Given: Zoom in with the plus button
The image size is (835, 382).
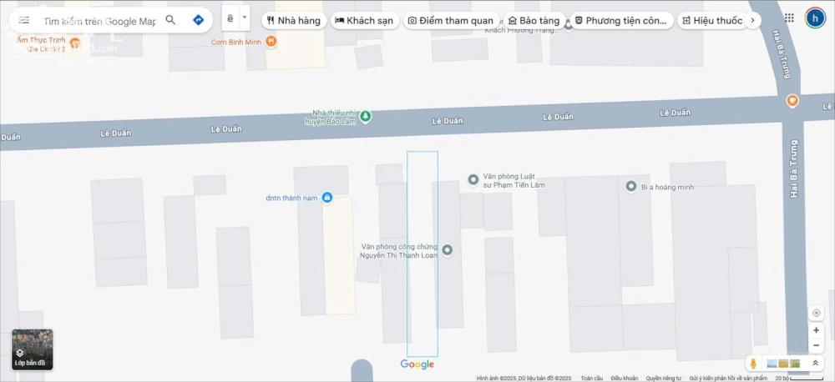Looking at the screenshot, I should click(x=816, y=330).
